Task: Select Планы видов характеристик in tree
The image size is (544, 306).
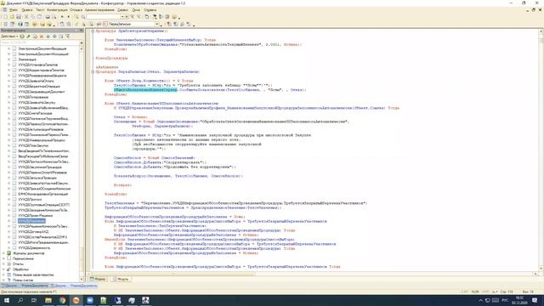Action: click(x=33, y=275)
